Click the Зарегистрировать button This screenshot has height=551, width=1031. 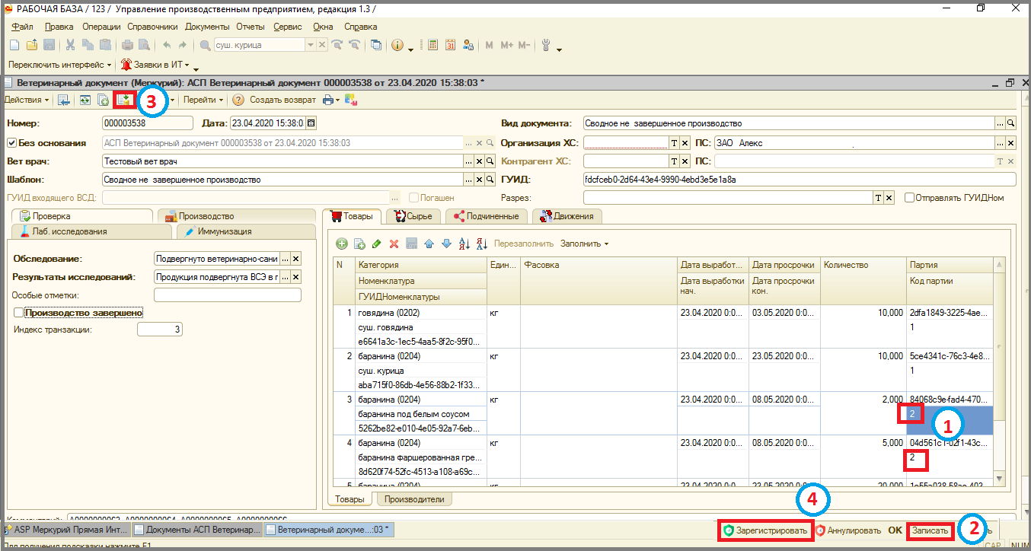tap(765, 530)
